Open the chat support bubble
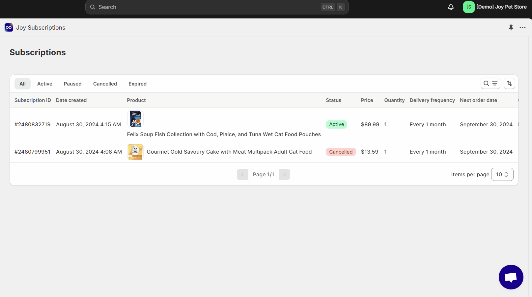Screen dimensions: 532x297 tap(511, 277)
